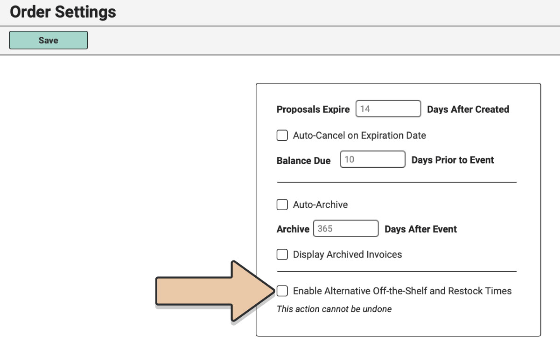This screenshot has height=355, width=560.
Task: Click the 'Off-the-Shelf and Restock Times' label text
Action: point(442,291)
